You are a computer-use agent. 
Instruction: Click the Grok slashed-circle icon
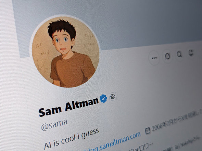click(167, 56)
